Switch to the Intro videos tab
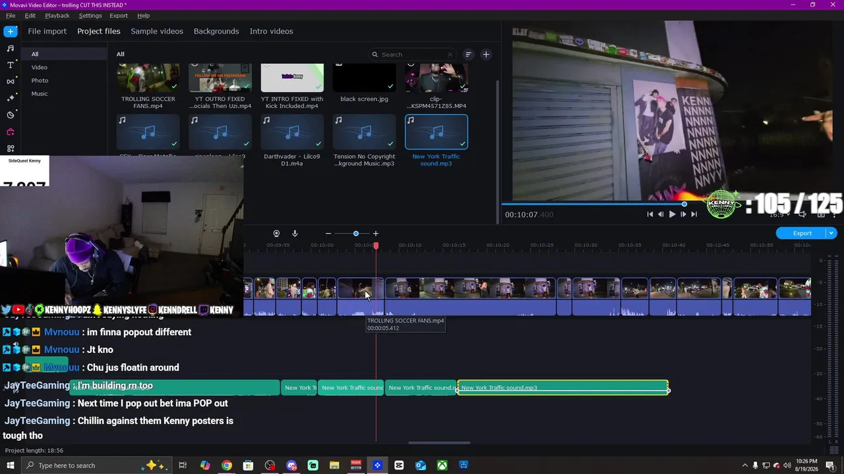 [x=271, y=31]
